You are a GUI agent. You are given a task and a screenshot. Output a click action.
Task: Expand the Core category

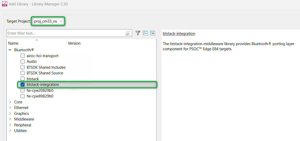click(10, 102)
